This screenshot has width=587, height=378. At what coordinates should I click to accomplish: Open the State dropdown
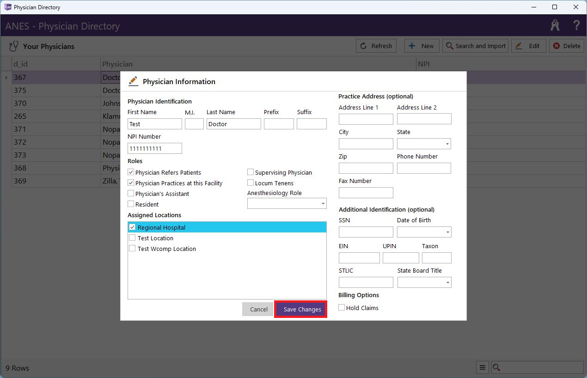point(424,144)
